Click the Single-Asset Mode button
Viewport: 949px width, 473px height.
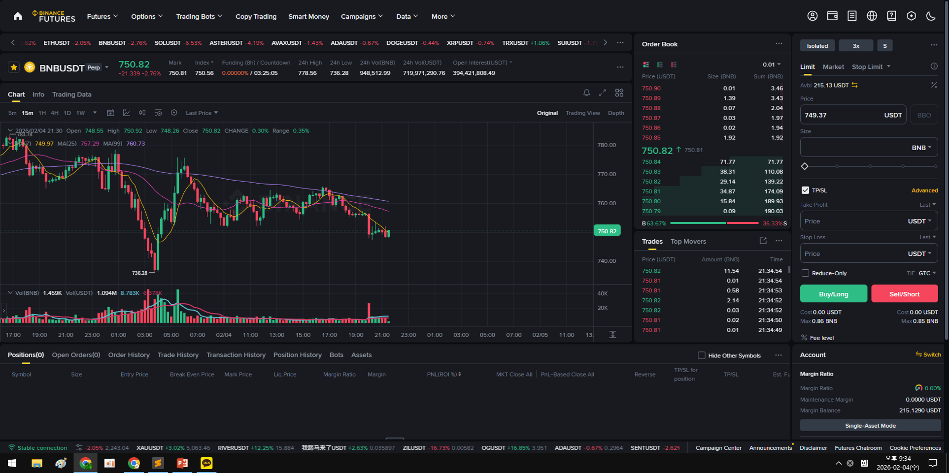coord(870,425)
